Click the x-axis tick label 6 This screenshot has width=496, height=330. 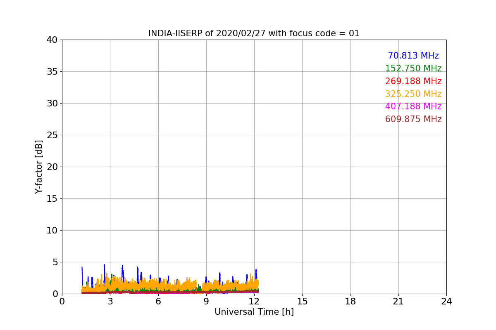(x=158, y=302)
